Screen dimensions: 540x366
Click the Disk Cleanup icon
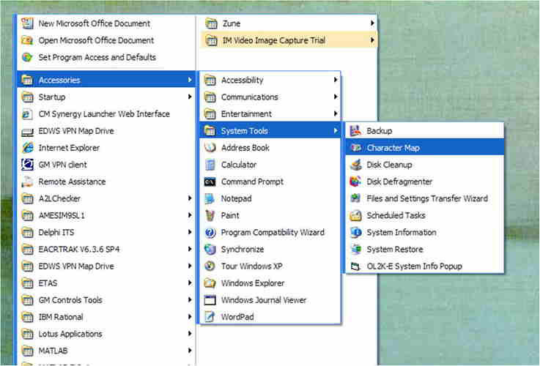(356, 165)
